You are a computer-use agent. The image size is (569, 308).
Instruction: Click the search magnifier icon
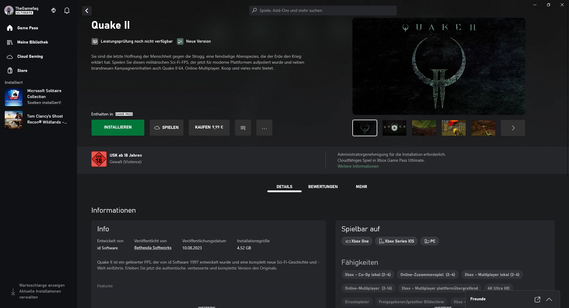254,10
